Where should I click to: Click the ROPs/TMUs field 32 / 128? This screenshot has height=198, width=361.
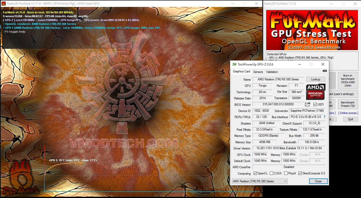tap(261, 117)
